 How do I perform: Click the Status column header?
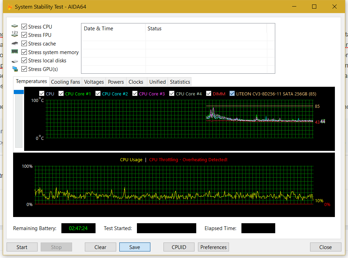[x=206, y=28]
